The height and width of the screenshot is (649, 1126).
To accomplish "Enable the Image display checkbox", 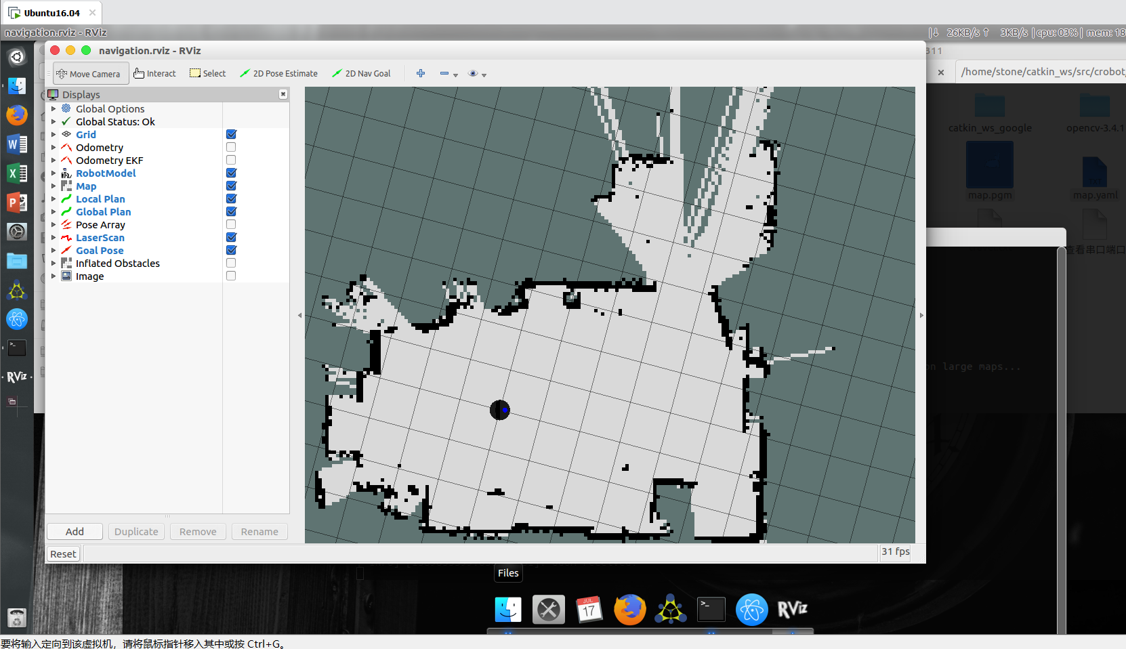I will (231, 276).
